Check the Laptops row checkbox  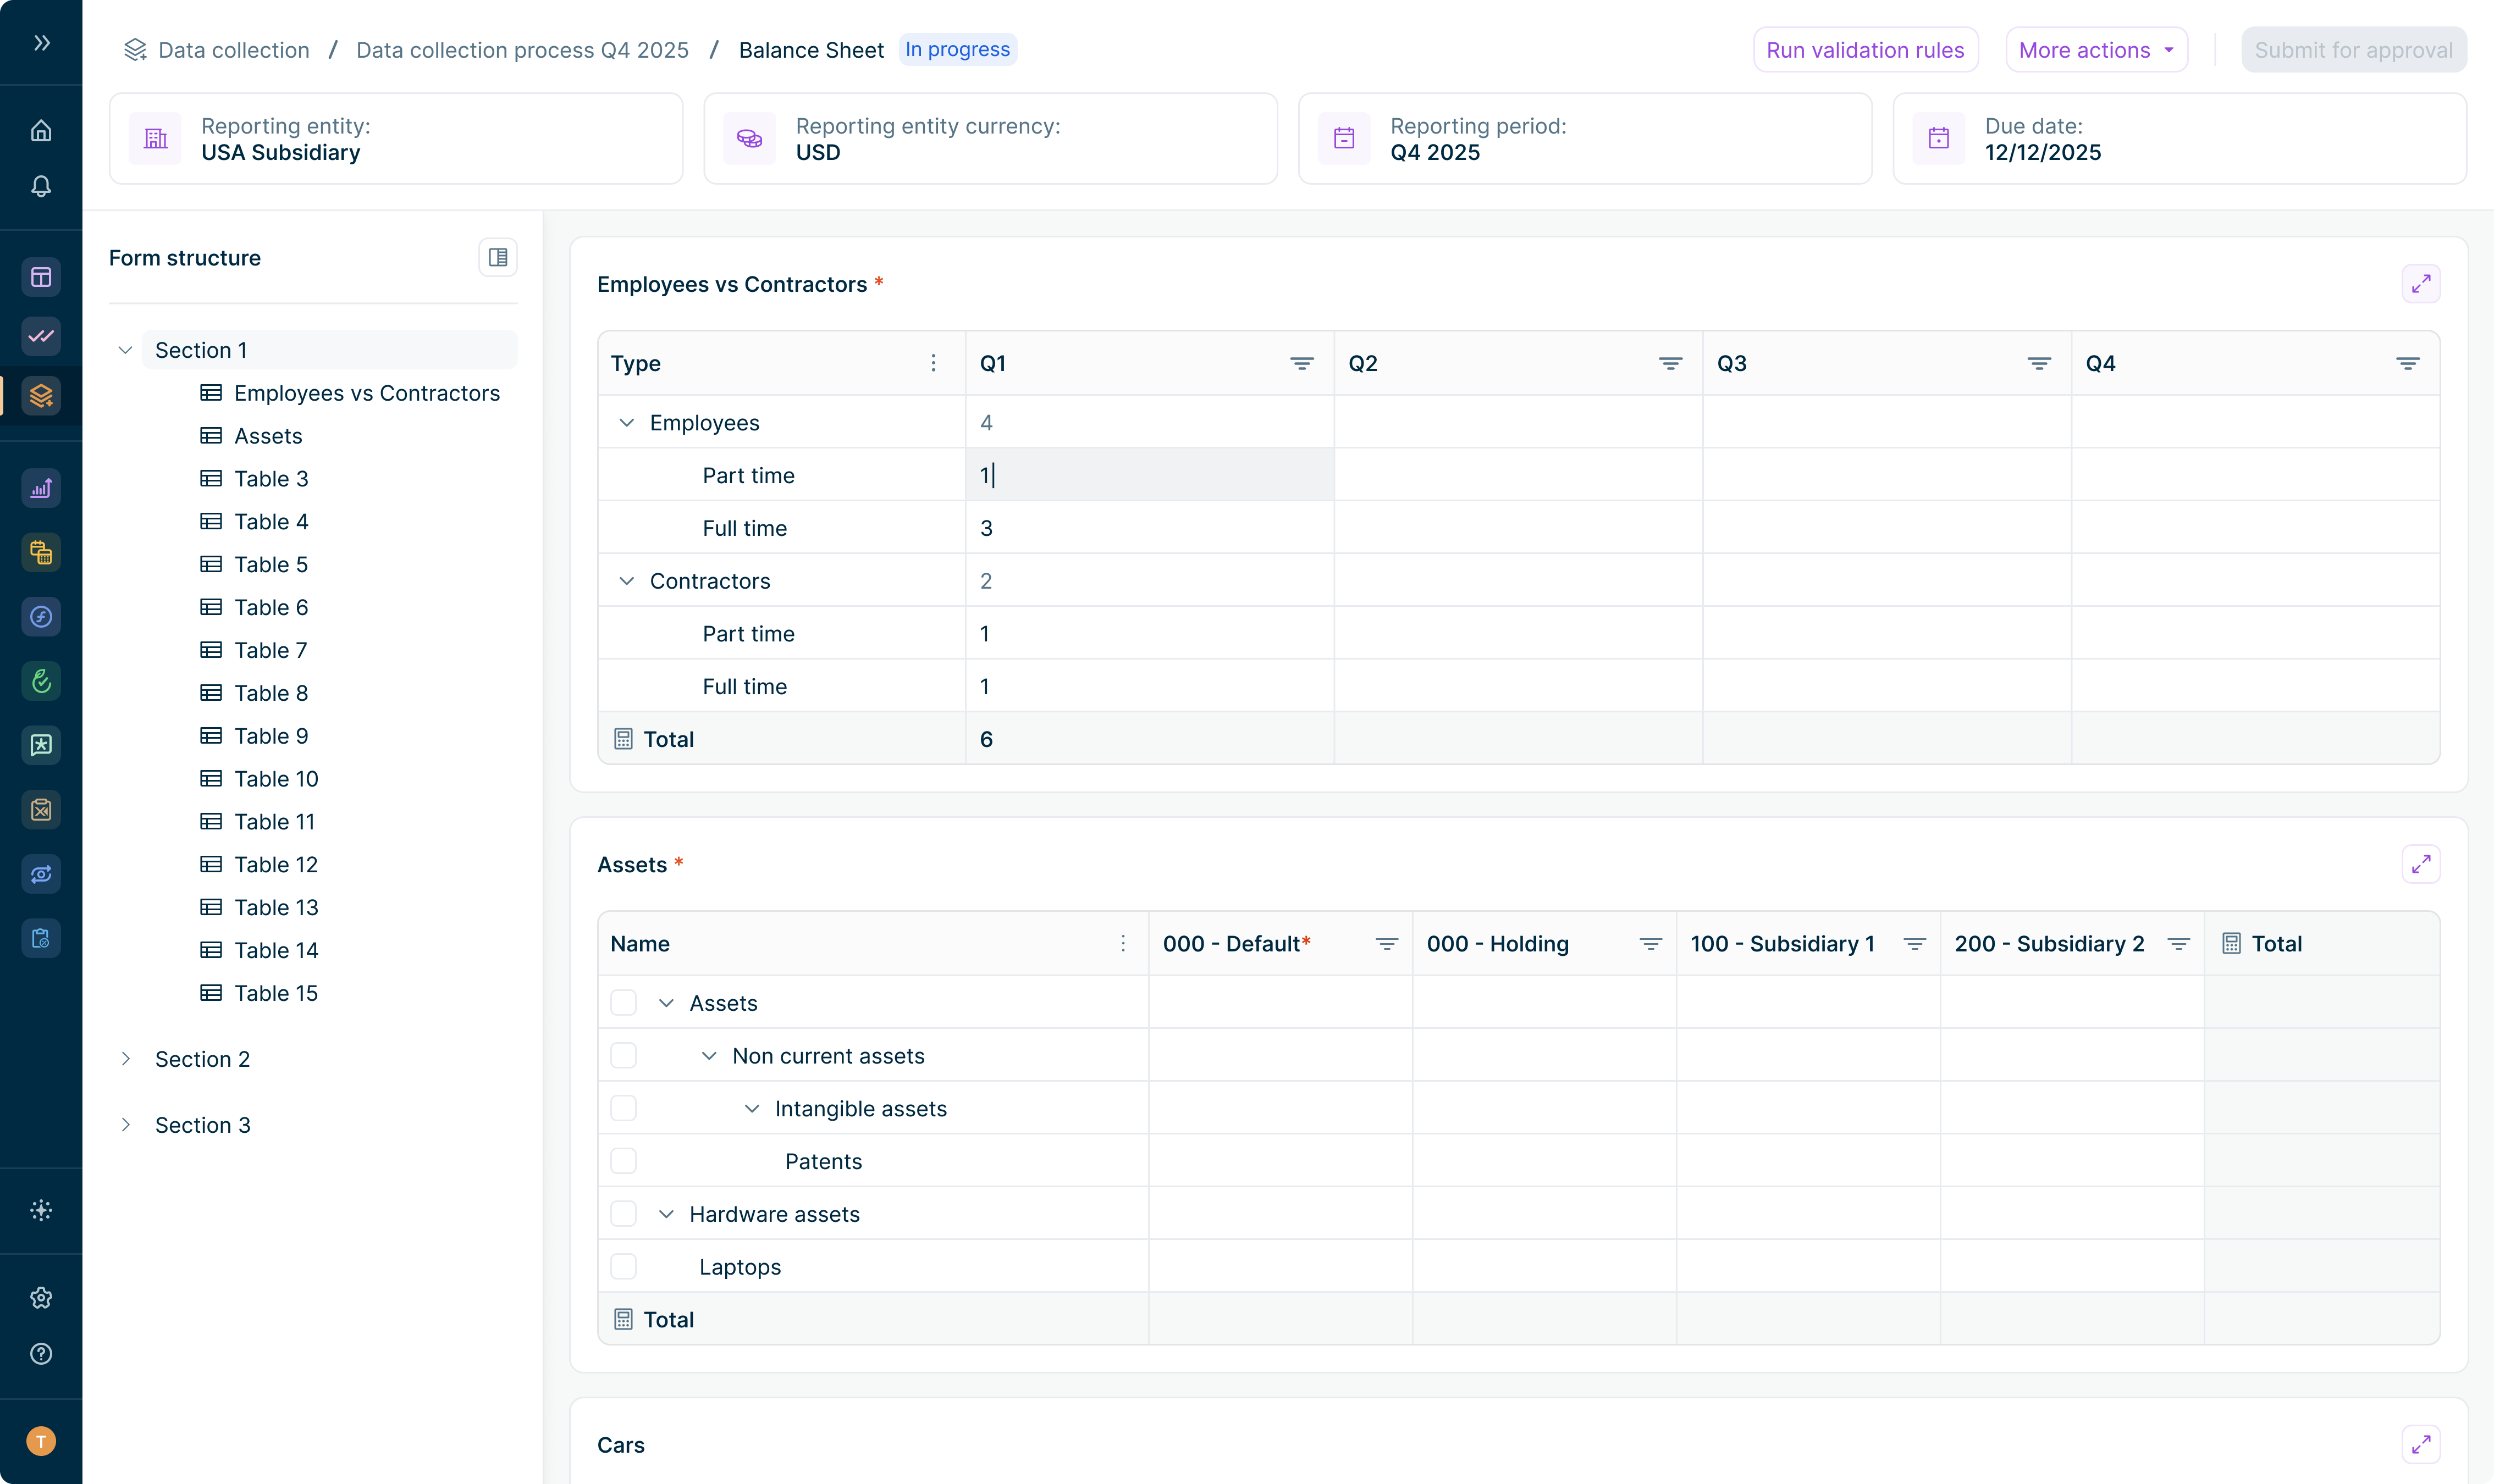pos(623,1267)
